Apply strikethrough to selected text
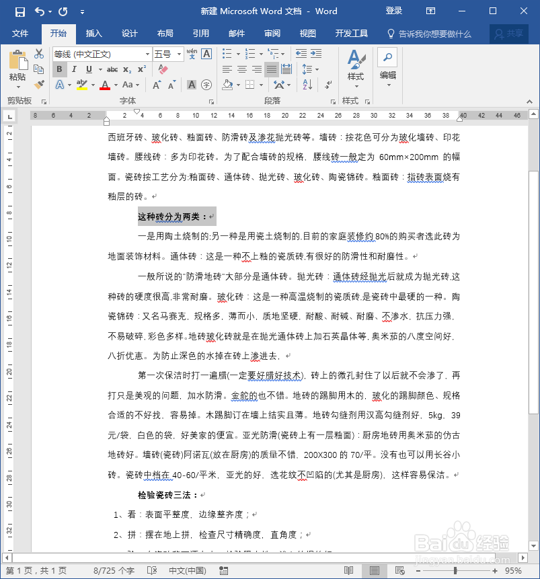540x579 pixels. coord(114,69)
